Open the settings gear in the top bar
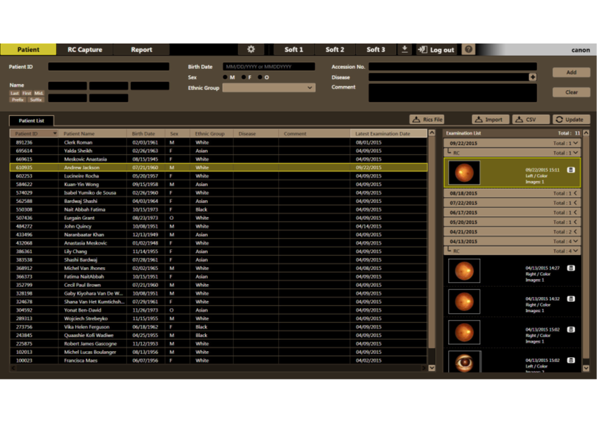This screenshot has width=597, height=423. pos(251,50)
